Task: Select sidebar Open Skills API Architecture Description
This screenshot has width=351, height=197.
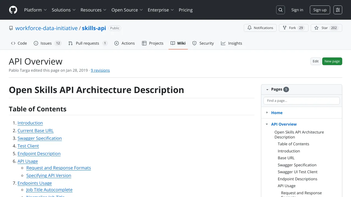Action: click(299, 135)
